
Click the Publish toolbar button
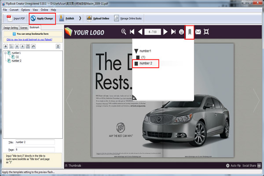[67, 18]
